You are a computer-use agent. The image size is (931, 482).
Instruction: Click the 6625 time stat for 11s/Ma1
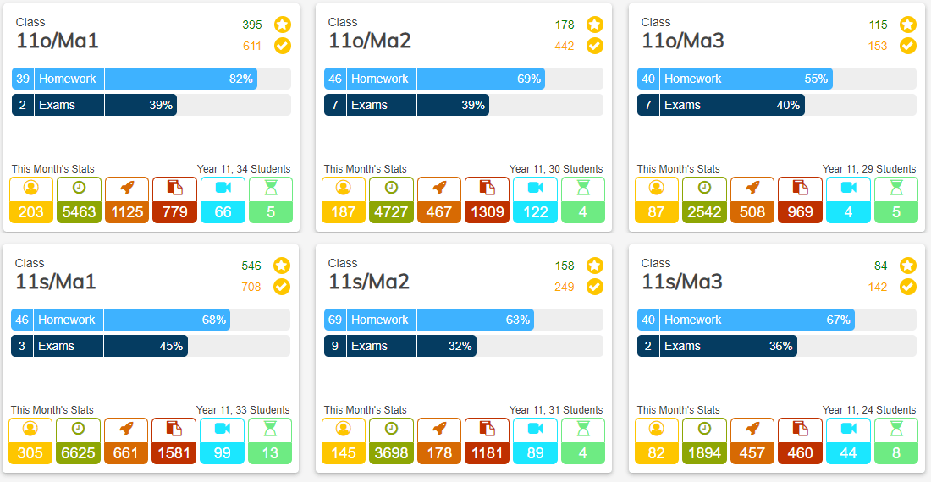click(x=78, y=452)
